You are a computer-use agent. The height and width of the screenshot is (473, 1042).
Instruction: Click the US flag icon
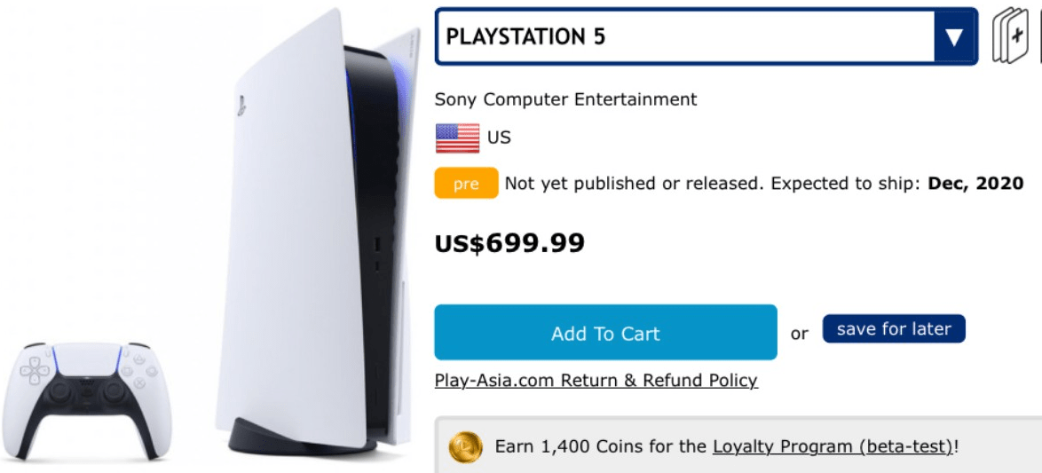[x=457, y=138]
